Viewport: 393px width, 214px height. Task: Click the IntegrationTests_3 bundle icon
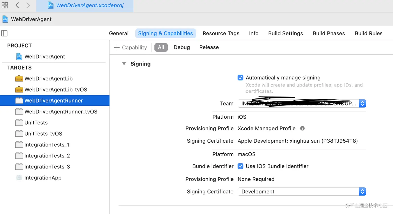[x=19, y=167]
